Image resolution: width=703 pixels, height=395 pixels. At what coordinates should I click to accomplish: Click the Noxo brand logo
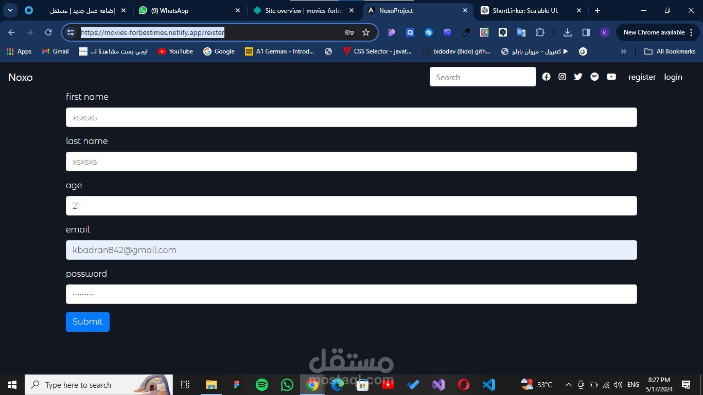[21, 77]
